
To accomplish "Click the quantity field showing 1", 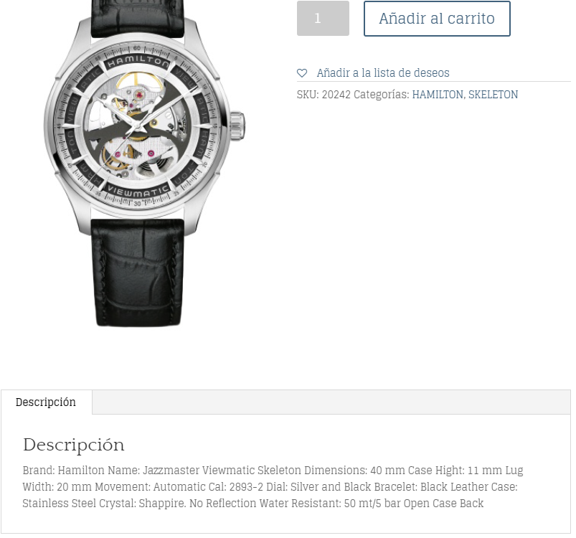I will point(323,19).
